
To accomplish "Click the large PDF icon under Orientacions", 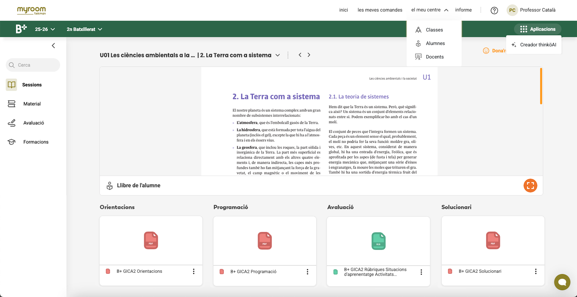I will (x=151, y=241).
